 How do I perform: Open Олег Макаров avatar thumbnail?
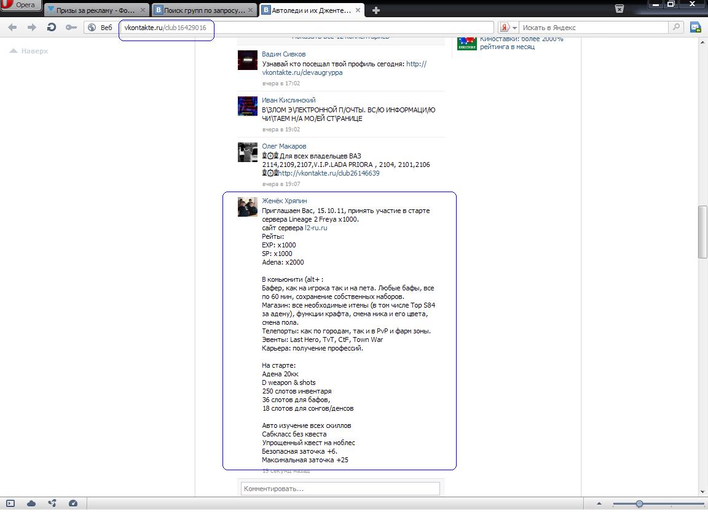tap(248, 152)
